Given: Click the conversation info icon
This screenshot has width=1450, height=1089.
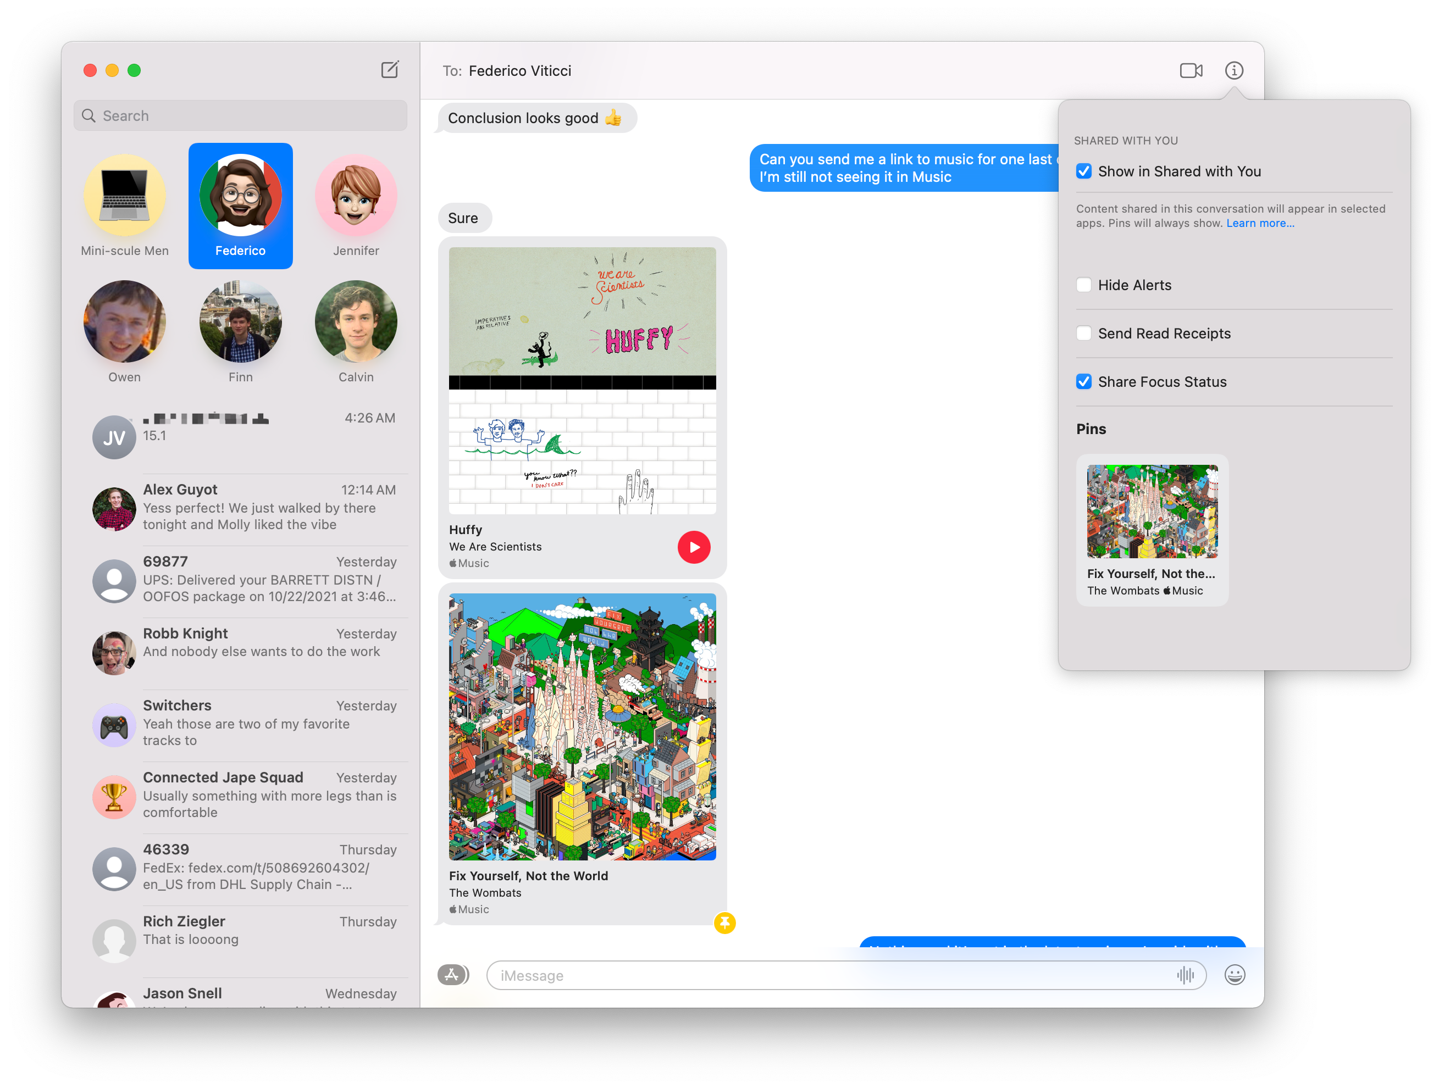Looking at the screenshot, I should coord(1233,70).
